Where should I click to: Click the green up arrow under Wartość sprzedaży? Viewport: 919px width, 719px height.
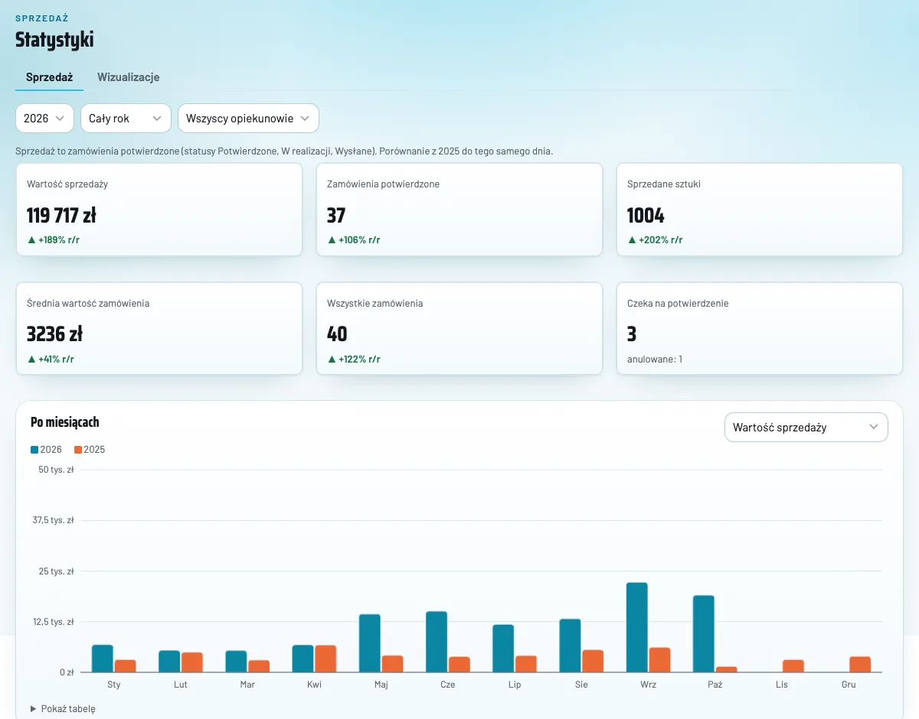[31, 240]
